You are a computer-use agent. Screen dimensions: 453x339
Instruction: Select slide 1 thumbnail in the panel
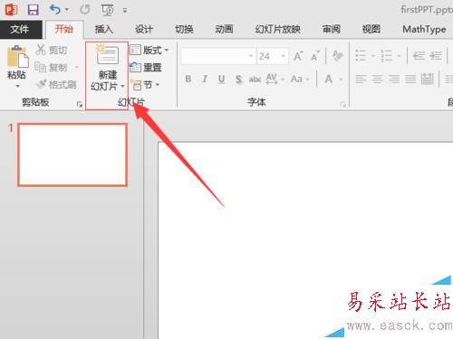click(72, 155)
